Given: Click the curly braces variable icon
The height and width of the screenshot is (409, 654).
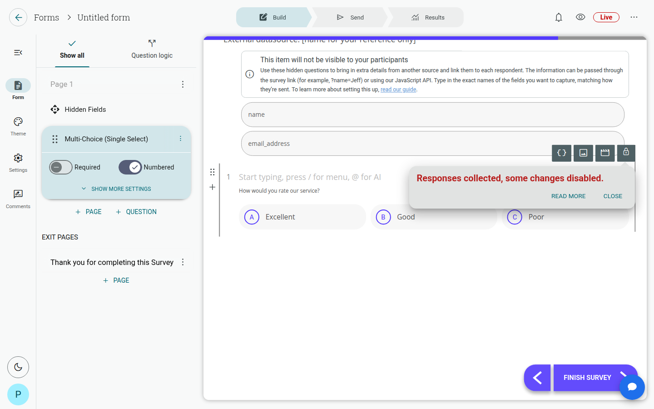Looking at the screenshot, I should (x=561, y=153).
